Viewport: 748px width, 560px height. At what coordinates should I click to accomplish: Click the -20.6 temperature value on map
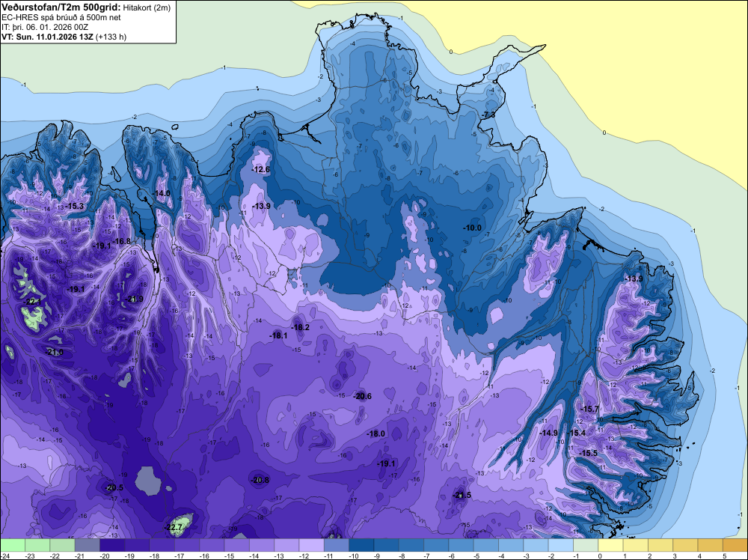(x=363, y=396)
